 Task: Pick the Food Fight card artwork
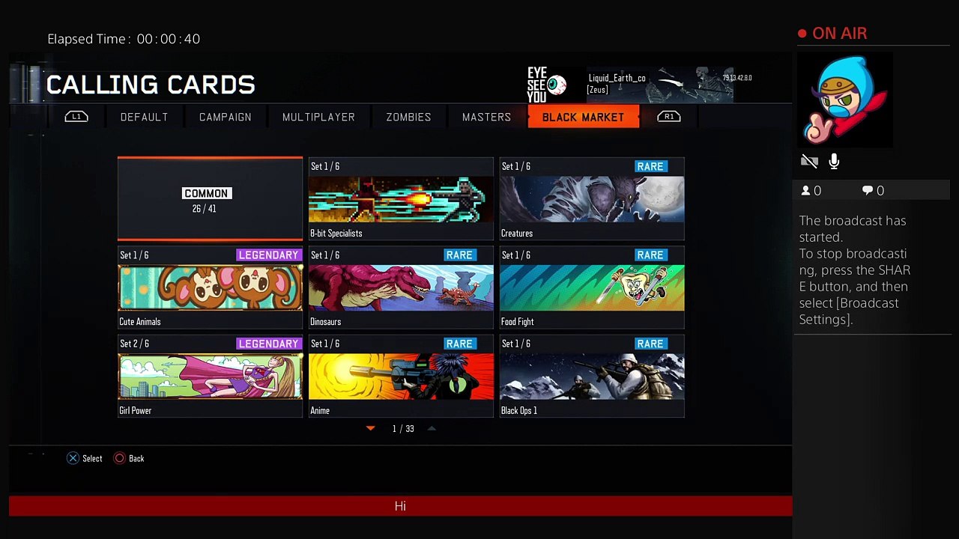click(592, 288)
